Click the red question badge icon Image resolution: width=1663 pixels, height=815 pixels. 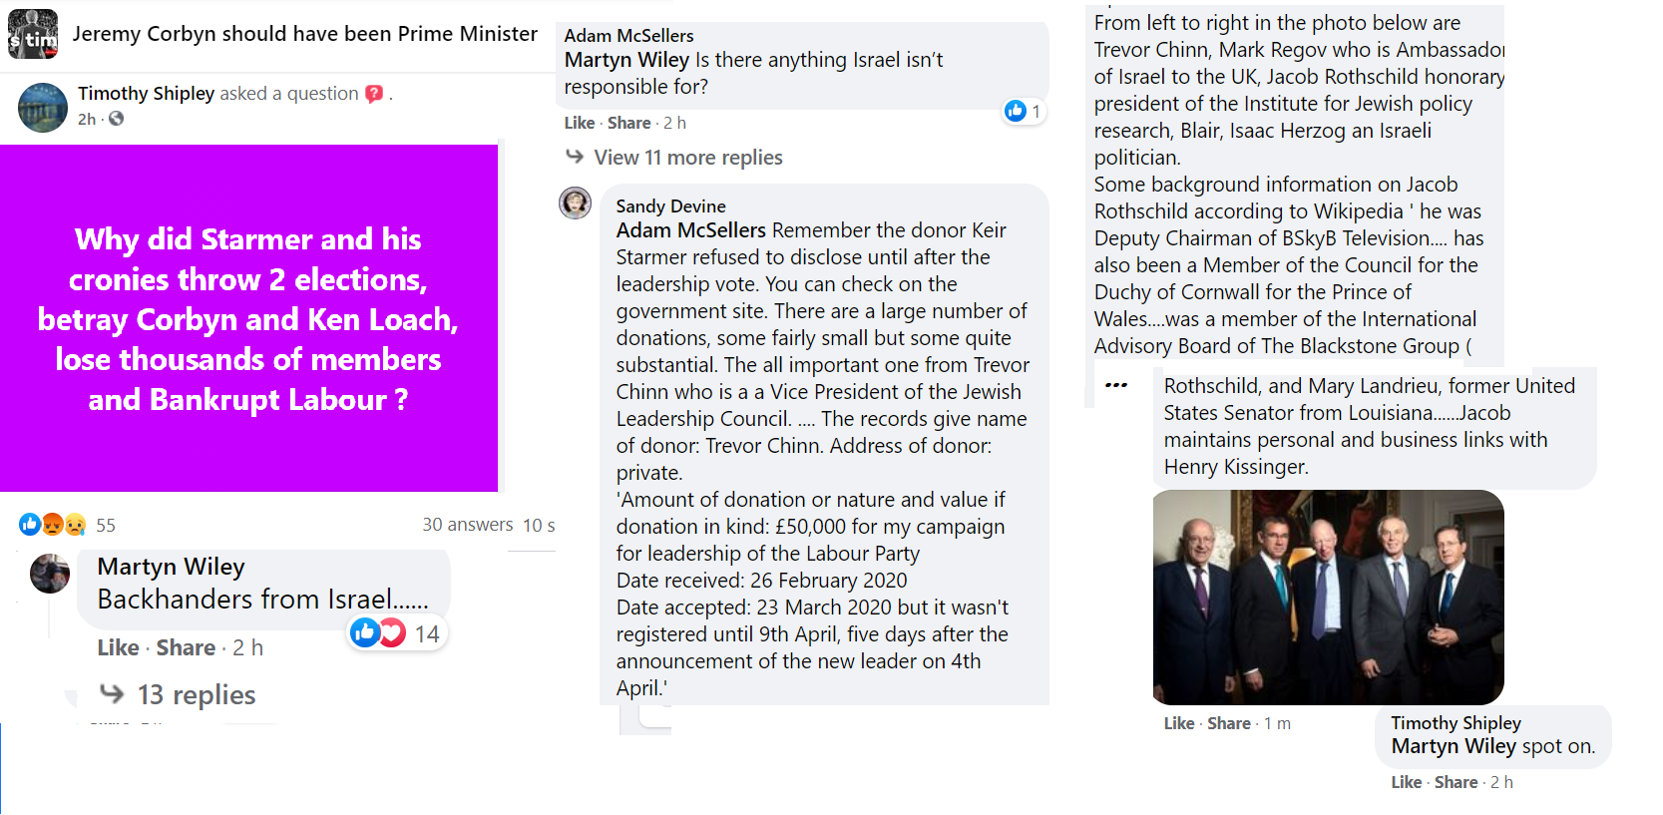(x=374, y=94)
